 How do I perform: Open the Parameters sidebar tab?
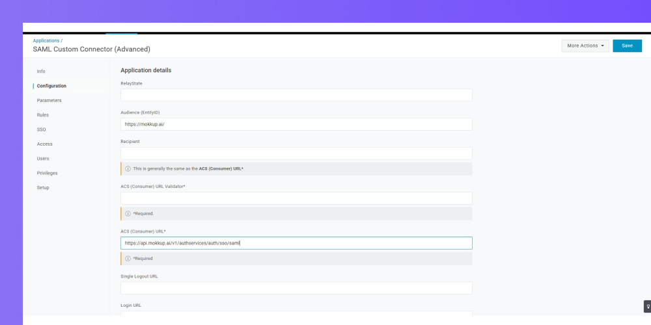coord(49,100)
